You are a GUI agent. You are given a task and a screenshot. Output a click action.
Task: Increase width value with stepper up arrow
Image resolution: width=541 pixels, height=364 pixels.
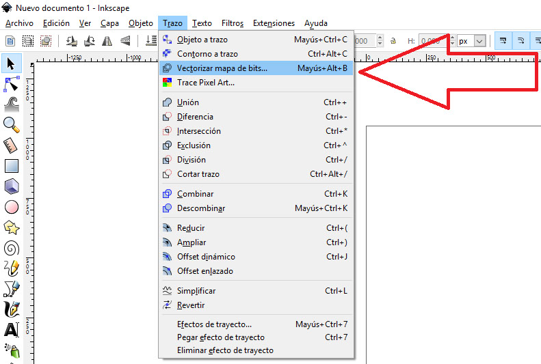[x=380, y=38]
